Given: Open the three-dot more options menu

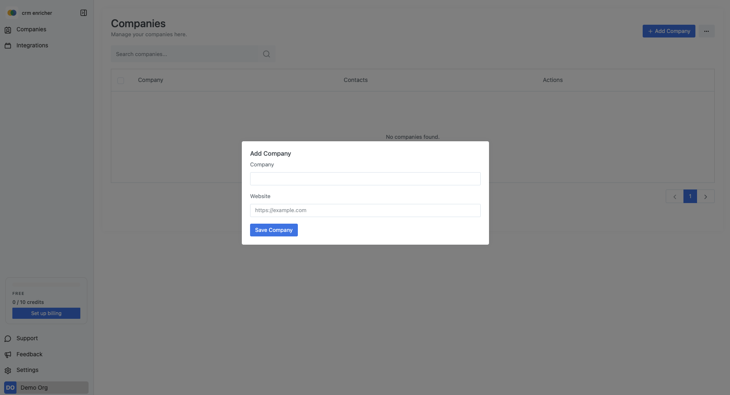Looking at the screenshot, I should (706, 31).
